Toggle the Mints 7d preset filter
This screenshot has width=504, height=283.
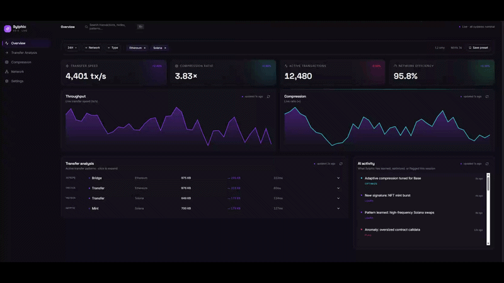pyautogui.click(x=456, y=48)
